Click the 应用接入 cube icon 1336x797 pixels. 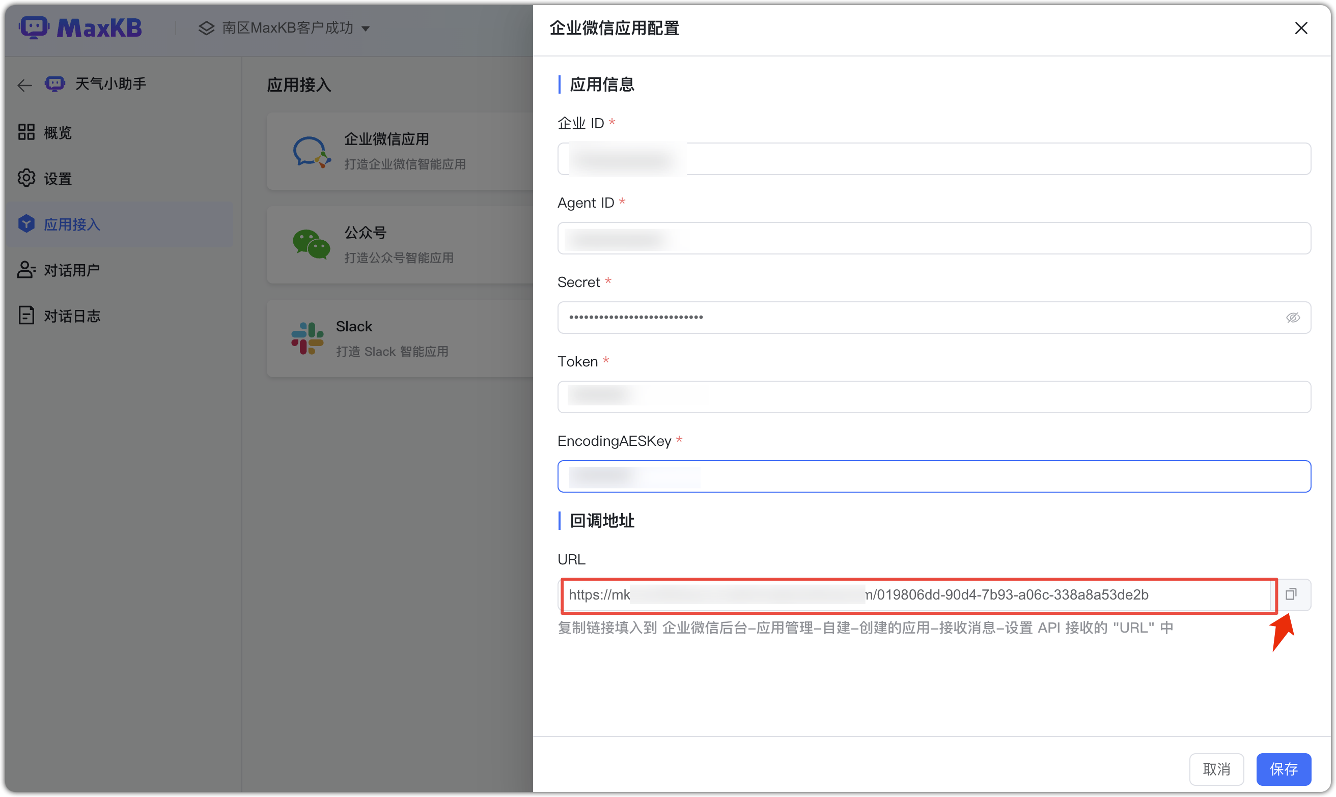26,223
